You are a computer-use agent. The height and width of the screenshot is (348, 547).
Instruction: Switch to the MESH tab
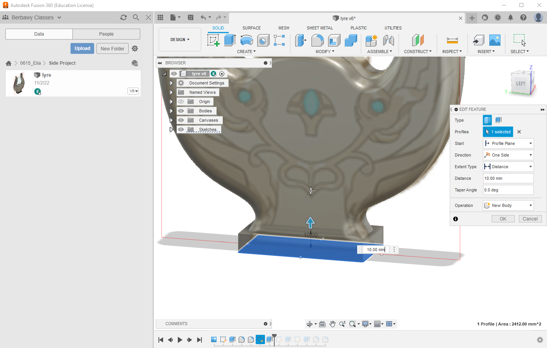pyautogui.click(x=284, y=28)
